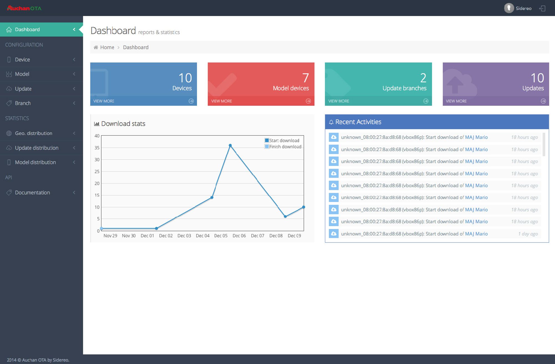
Task: Click the Sidereo user avatar
Action: [509, 8]
